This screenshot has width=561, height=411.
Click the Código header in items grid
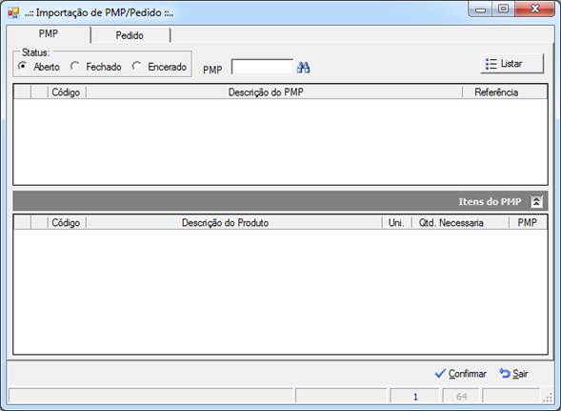click(66, 223)
